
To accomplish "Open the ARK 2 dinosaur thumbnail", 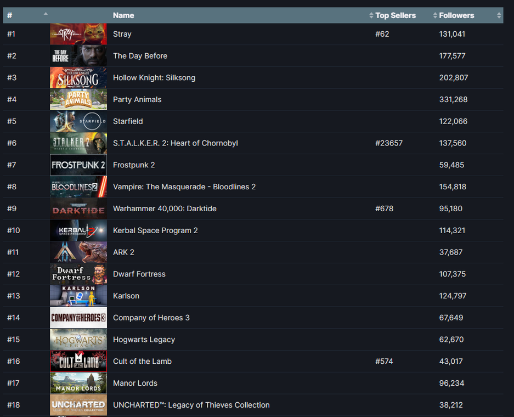I will tap(78, 252).
